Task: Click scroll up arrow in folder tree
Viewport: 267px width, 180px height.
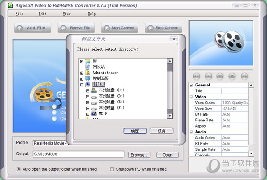Action: click(x=170, y=61)
